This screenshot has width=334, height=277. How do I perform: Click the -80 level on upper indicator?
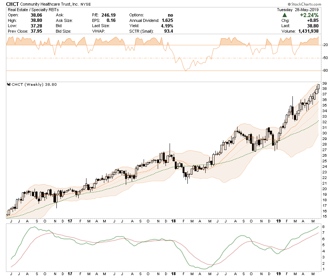(325, 71)
